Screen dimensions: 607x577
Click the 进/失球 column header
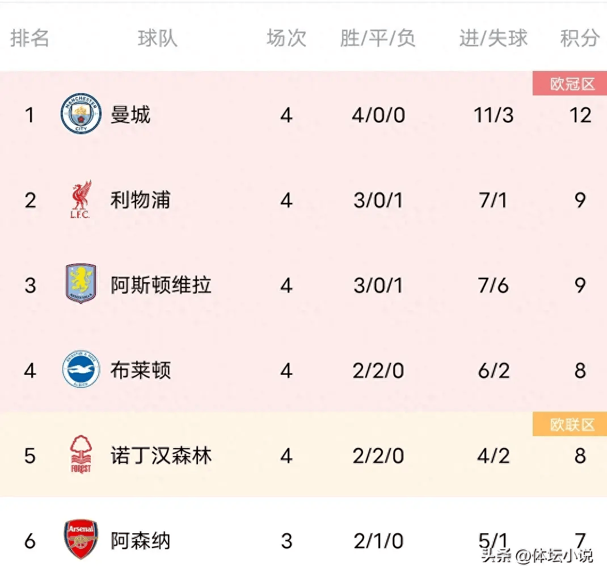tap(493, 39)
